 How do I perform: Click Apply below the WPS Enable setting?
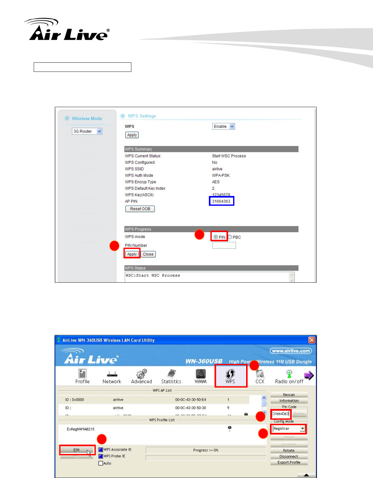132,135
